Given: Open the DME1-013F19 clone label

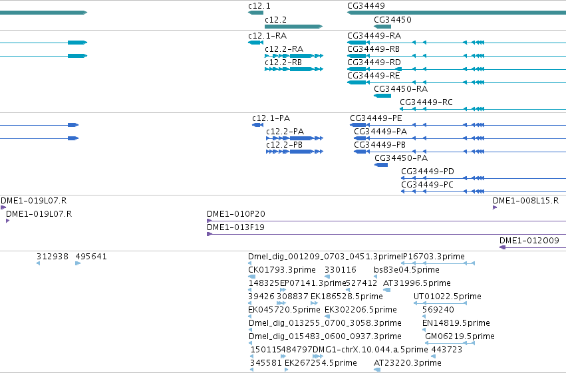Looking at the screenshot, I should (x=235, y=228).
